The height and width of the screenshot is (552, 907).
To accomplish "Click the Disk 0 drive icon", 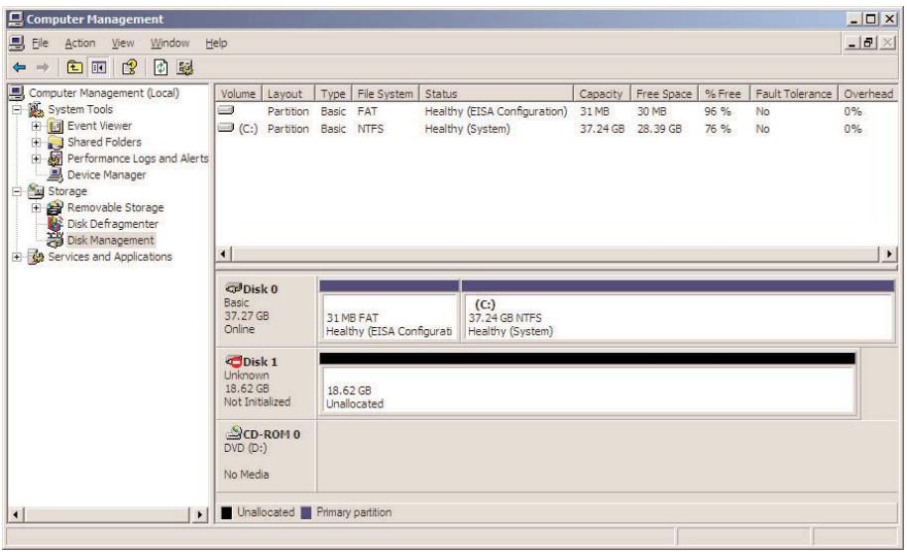I will click(233, 287).
